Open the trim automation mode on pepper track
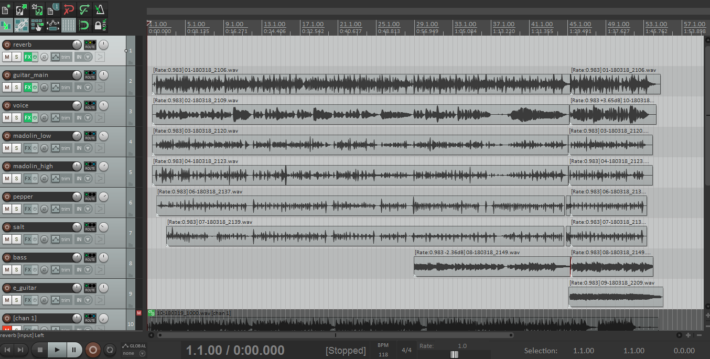Image resolution: width=710 pixels, height=359 pixels. pyautogui.click(x=61, y=209)
